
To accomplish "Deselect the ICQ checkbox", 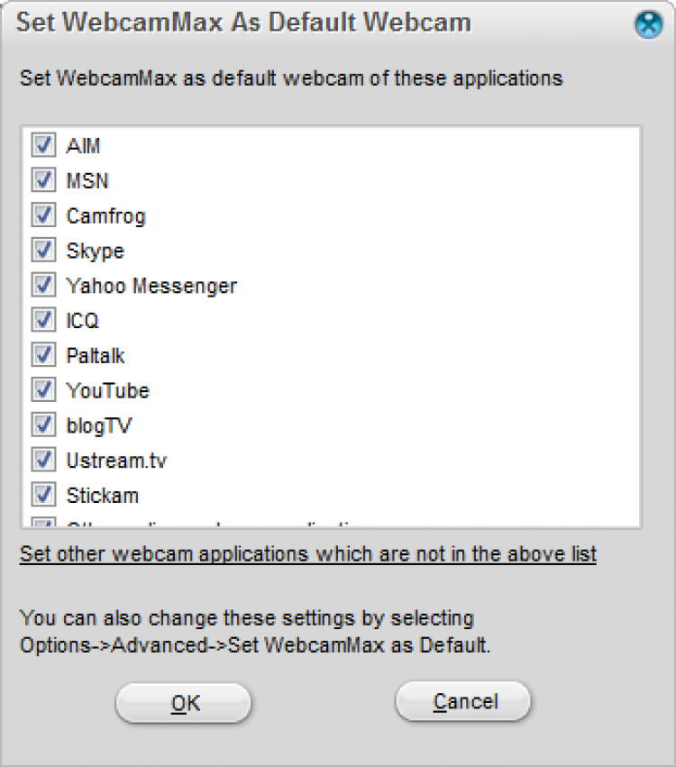I will click(x=43, y=320).
